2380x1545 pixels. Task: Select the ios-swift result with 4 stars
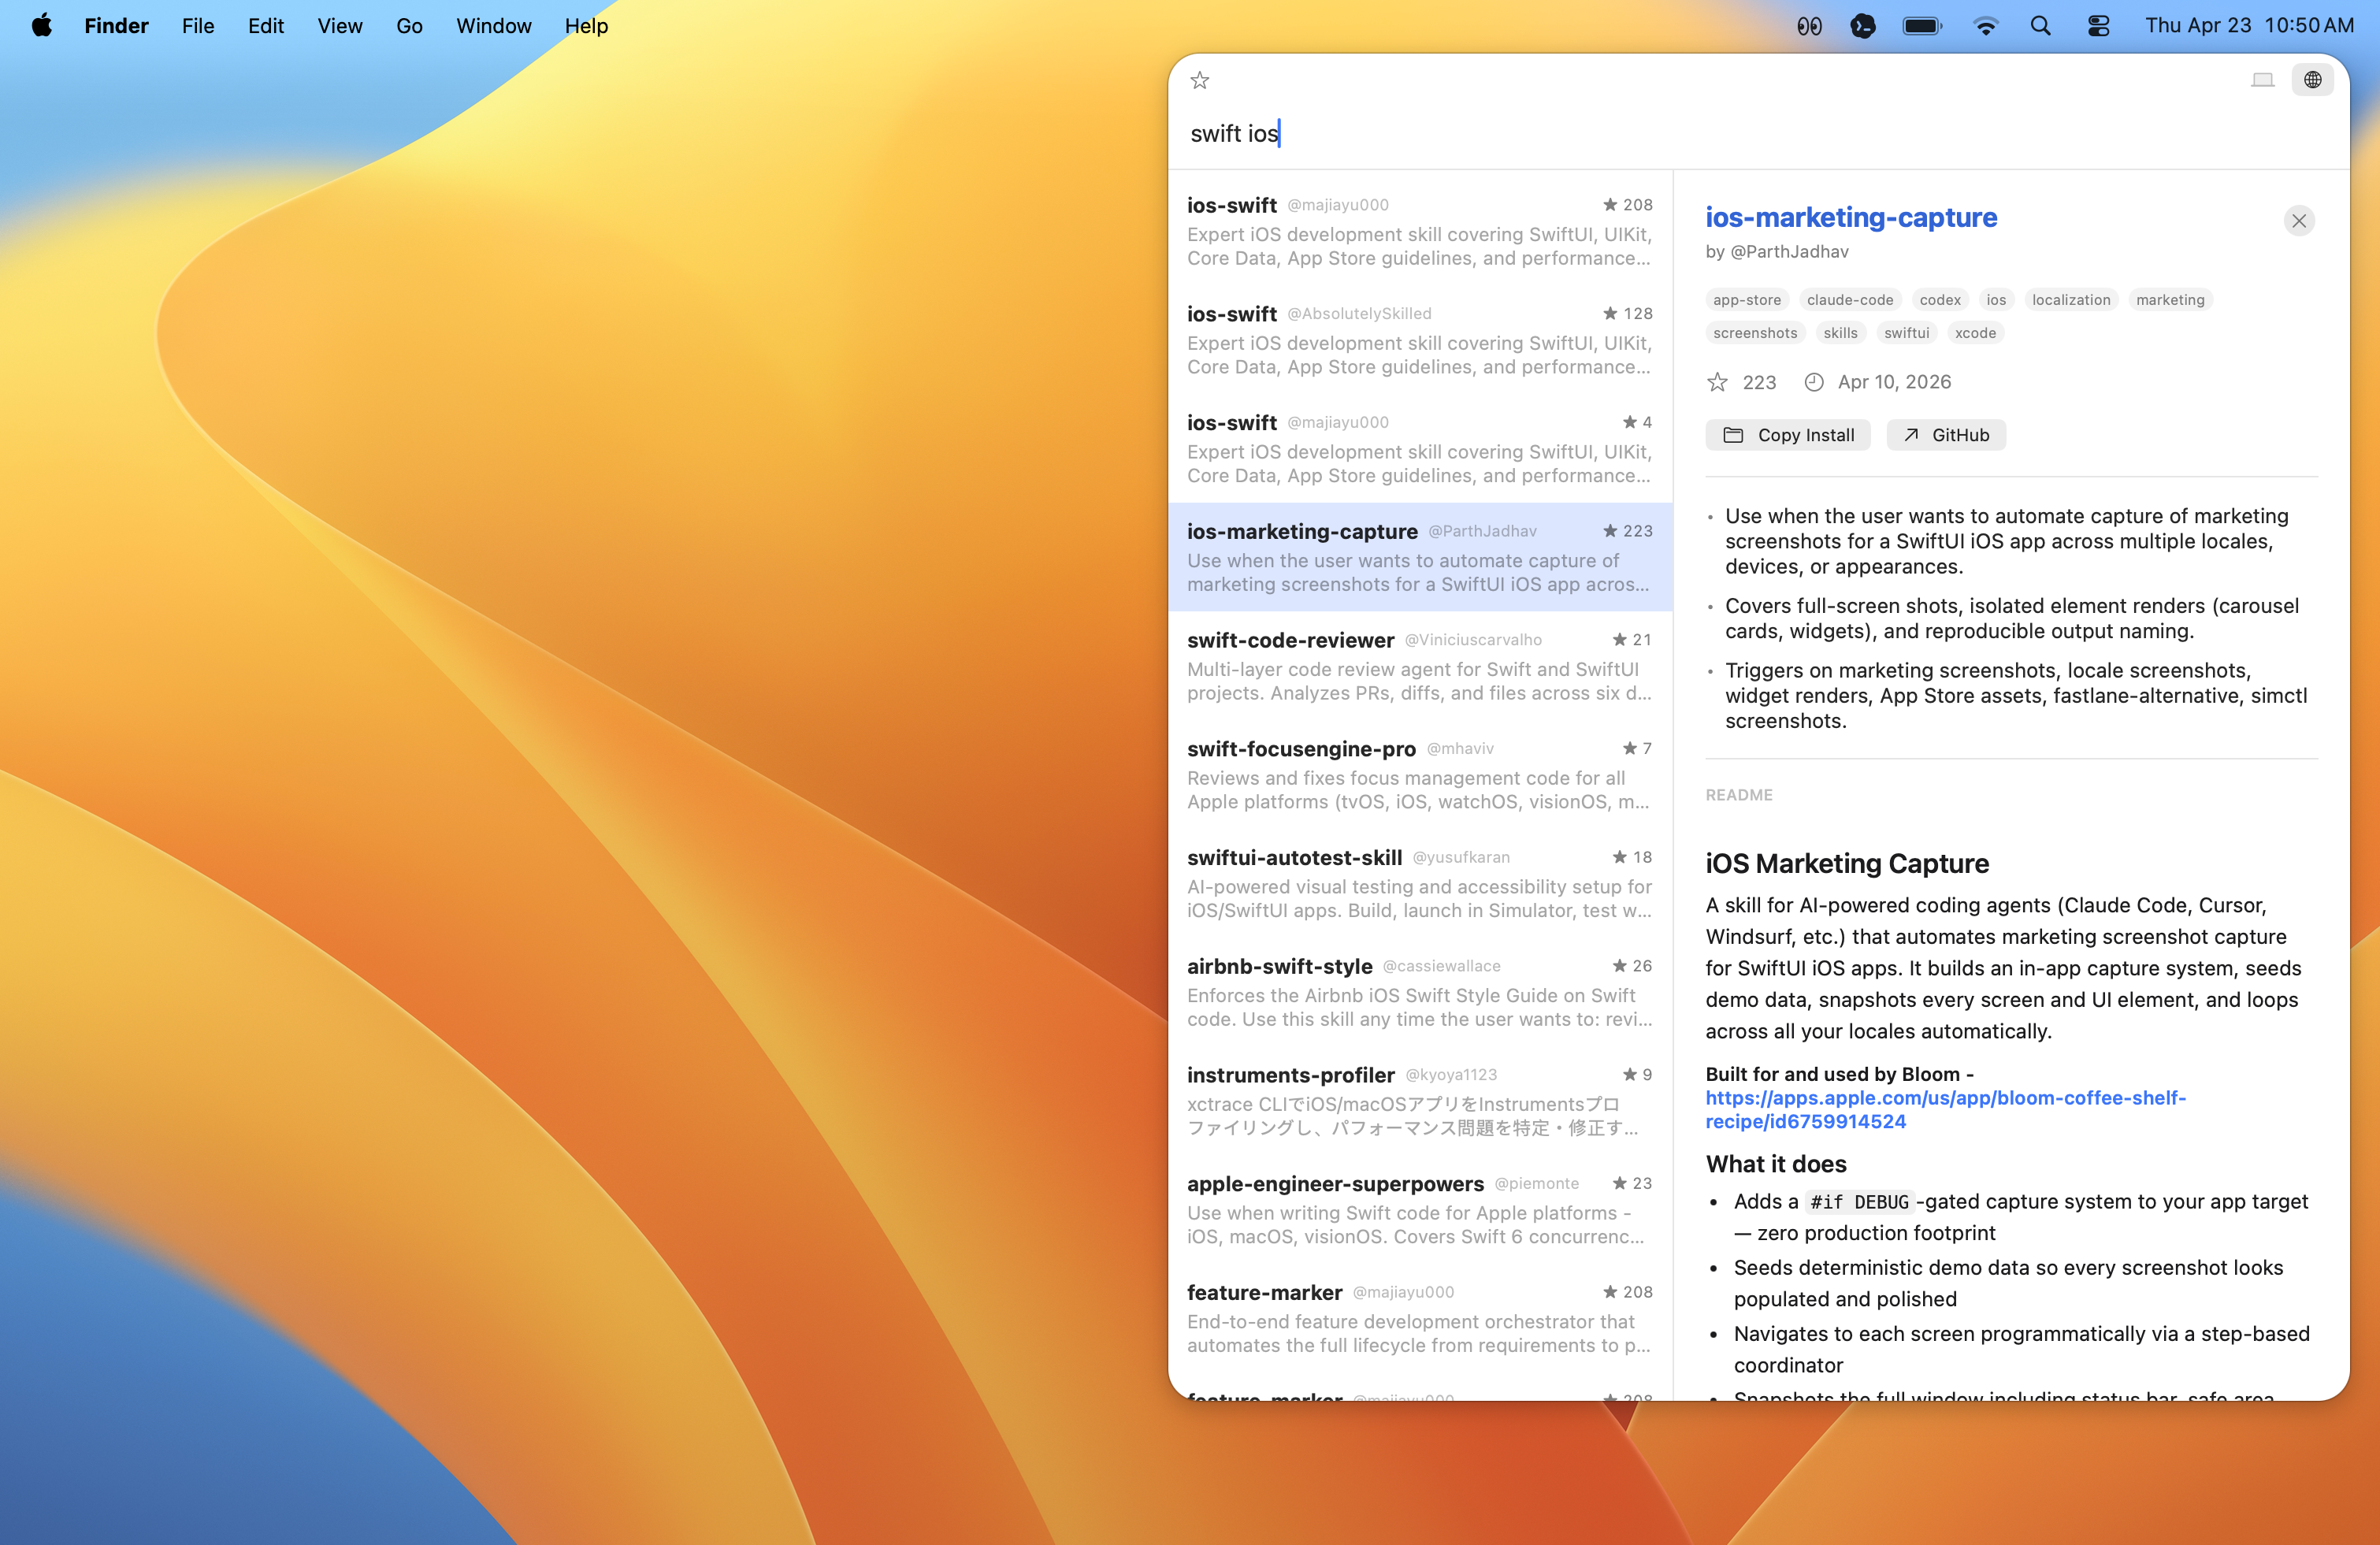tap(1420, 448)
